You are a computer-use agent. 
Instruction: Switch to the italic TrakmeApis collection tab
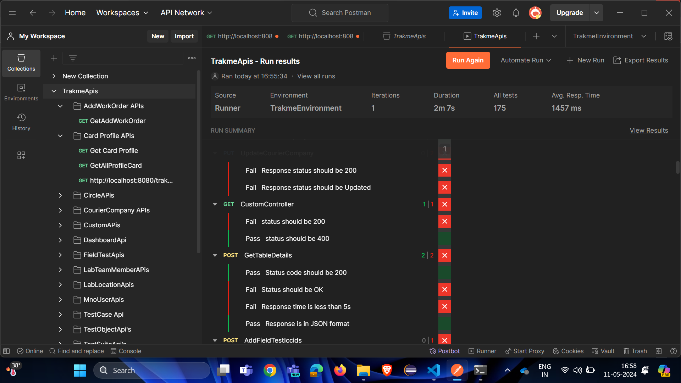(404, 36)
